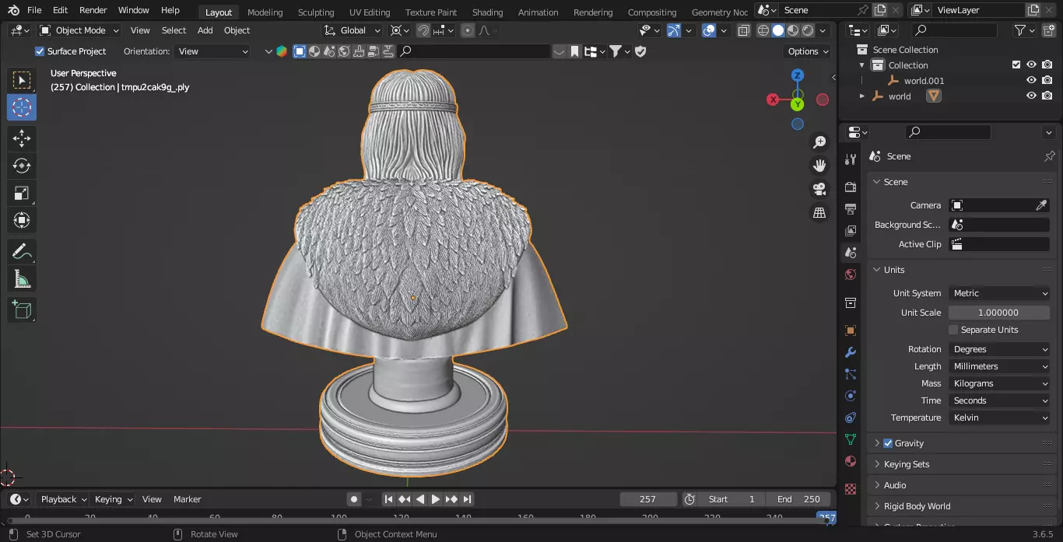This screenshot has width=1063, height=542.
Task: Open the Render properties tab
Action: [x=851, y=187]
